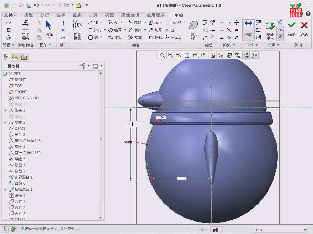This screenshot has width=313, height=234.
Task: Select the Centerline tool
Action: point(174,23)
